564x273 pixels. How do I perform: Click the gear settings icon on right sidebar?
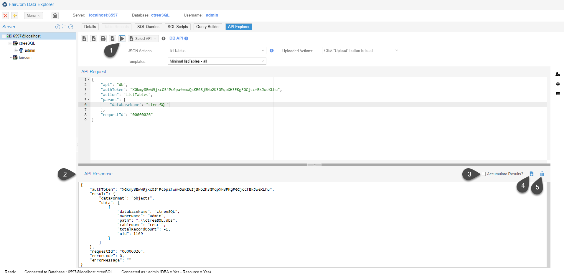(x=558, y=84)
